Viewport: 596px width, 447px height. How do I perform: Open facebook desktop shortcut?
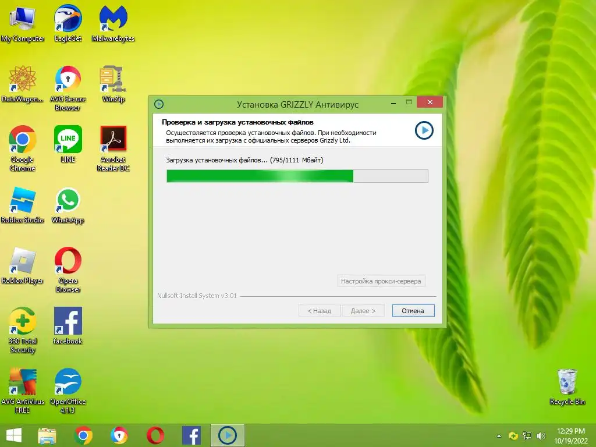point(68,326)
